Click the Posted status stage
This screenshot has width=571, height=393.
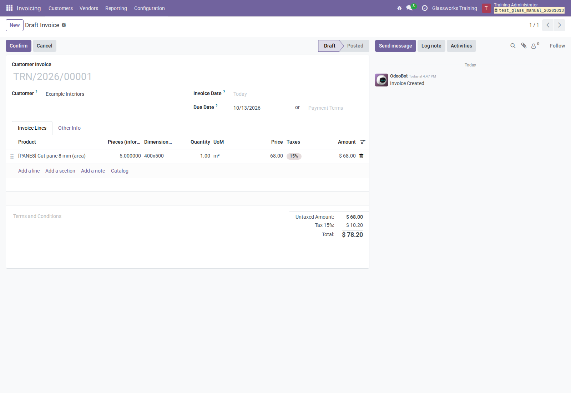(355, 46)
